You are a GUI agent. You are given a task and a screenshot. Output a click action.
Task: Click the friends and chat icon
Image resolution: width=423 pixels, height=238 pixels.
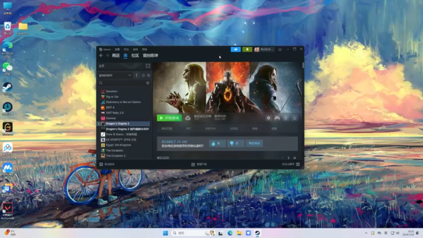(x=298, y=164)
